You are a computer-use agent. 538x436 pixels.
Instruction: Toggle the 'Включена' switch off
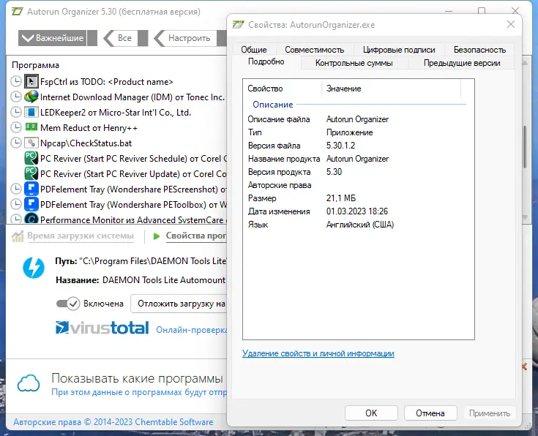point(68,304)
